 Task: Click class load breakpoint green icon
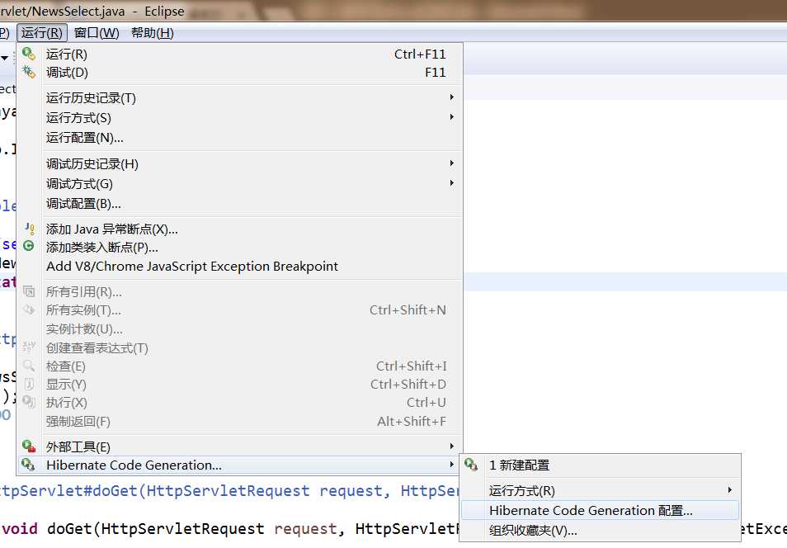29,246
